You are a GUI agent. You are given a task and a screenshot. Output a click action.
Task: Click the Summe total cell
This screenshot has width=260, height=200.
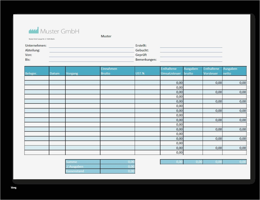point(117,162)
